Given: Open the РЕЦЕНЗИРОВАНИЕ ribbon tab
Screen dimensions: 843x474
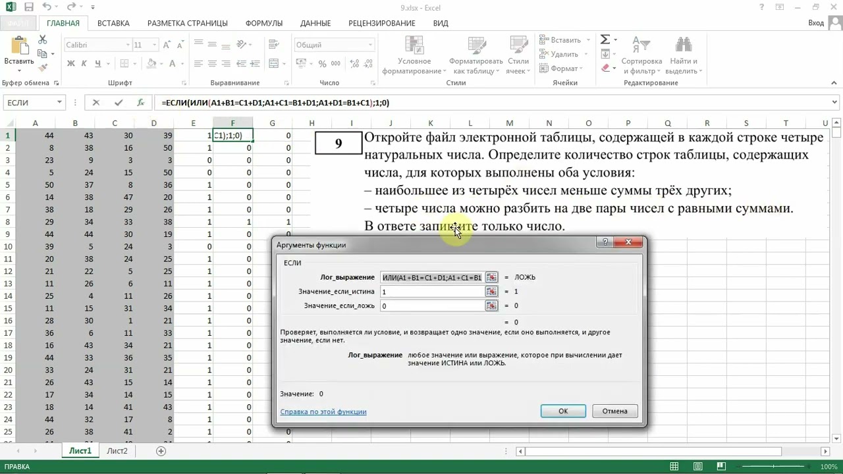Looking at the screenshot, I should 382,23.
